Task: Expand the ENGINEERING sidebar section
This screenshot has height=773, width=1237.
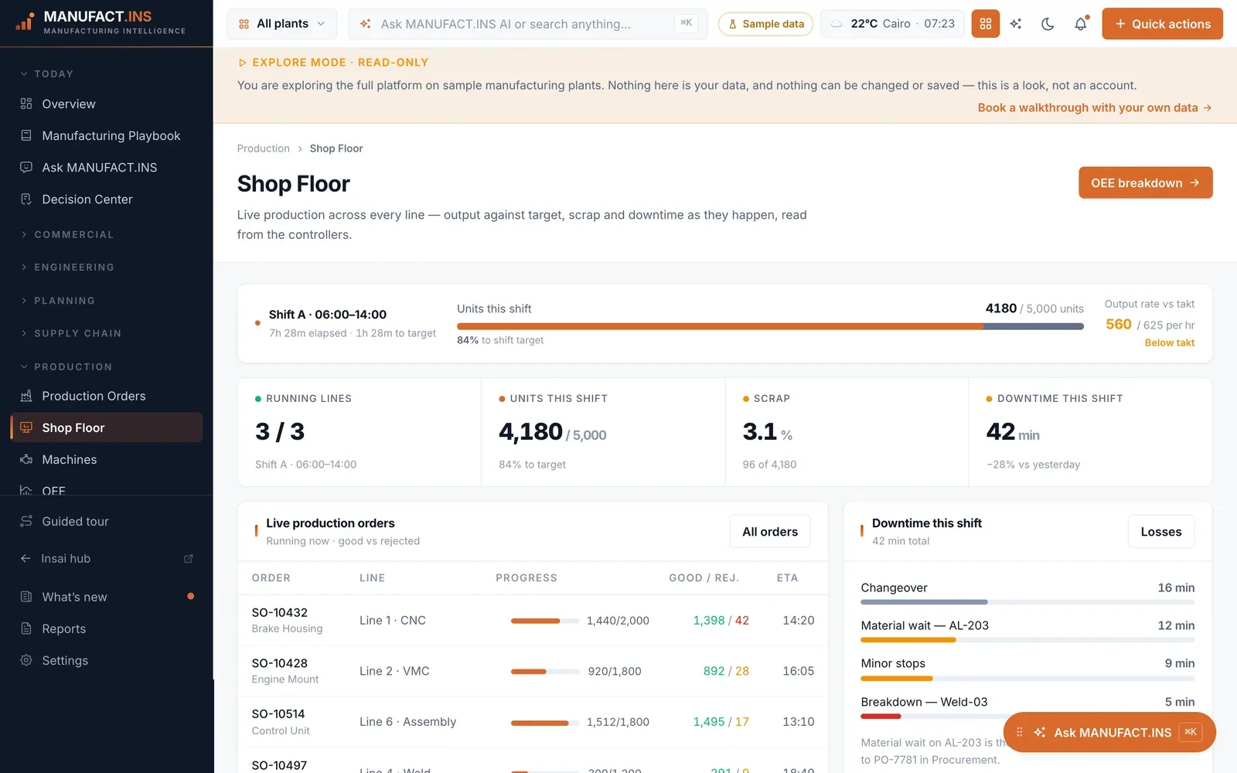Action: coord(67,267)
